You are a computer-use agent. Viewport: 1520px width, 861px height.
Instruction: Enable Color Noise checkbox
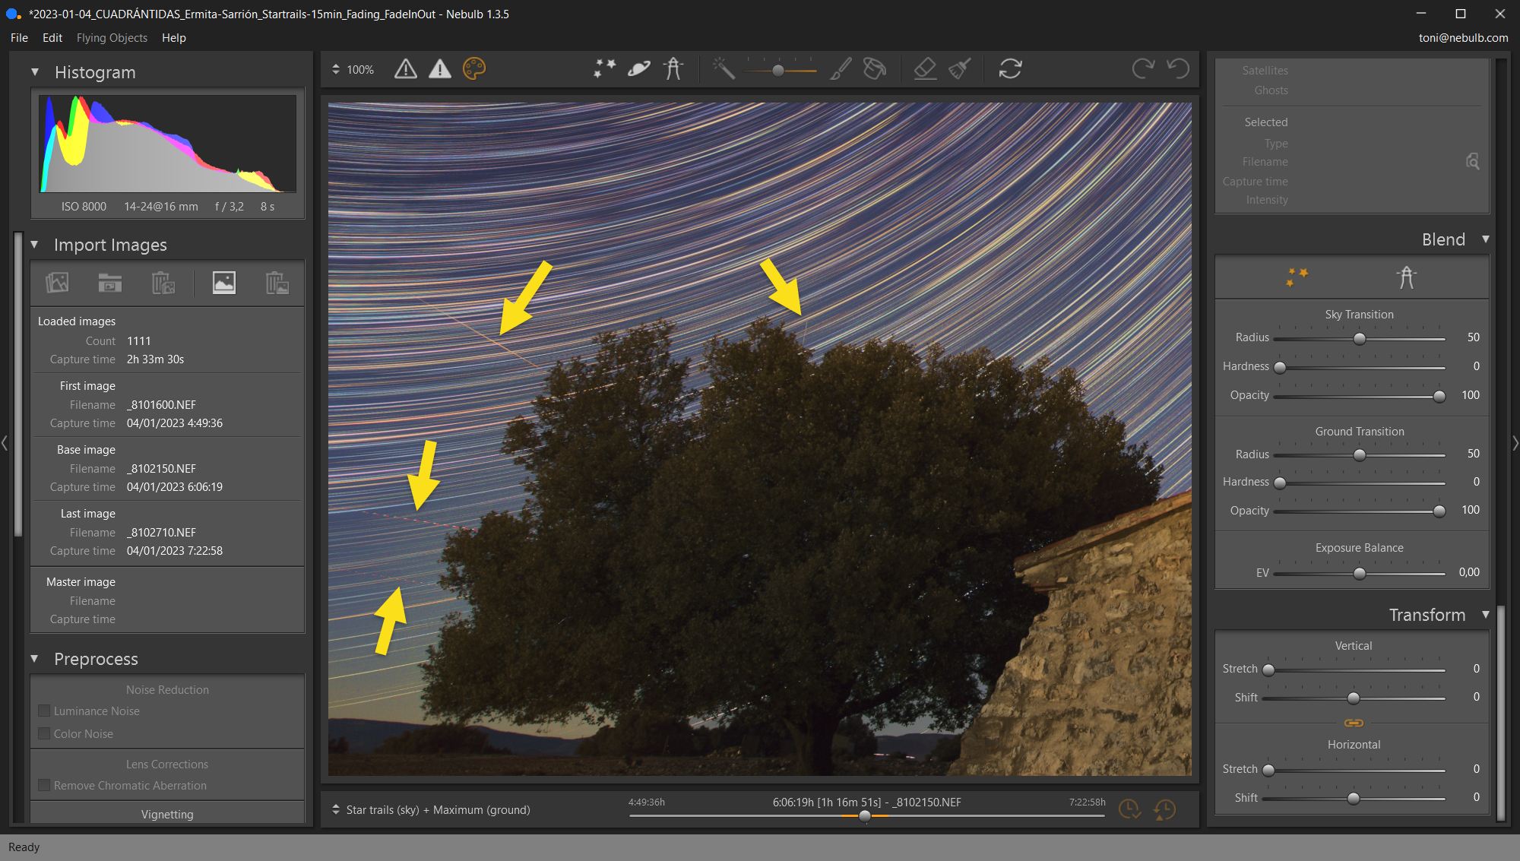click(44, 733)
